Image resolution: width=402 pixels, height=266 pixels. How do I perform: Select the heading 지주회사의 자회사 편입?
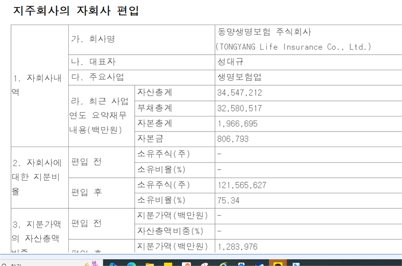[x=76, y=11]
